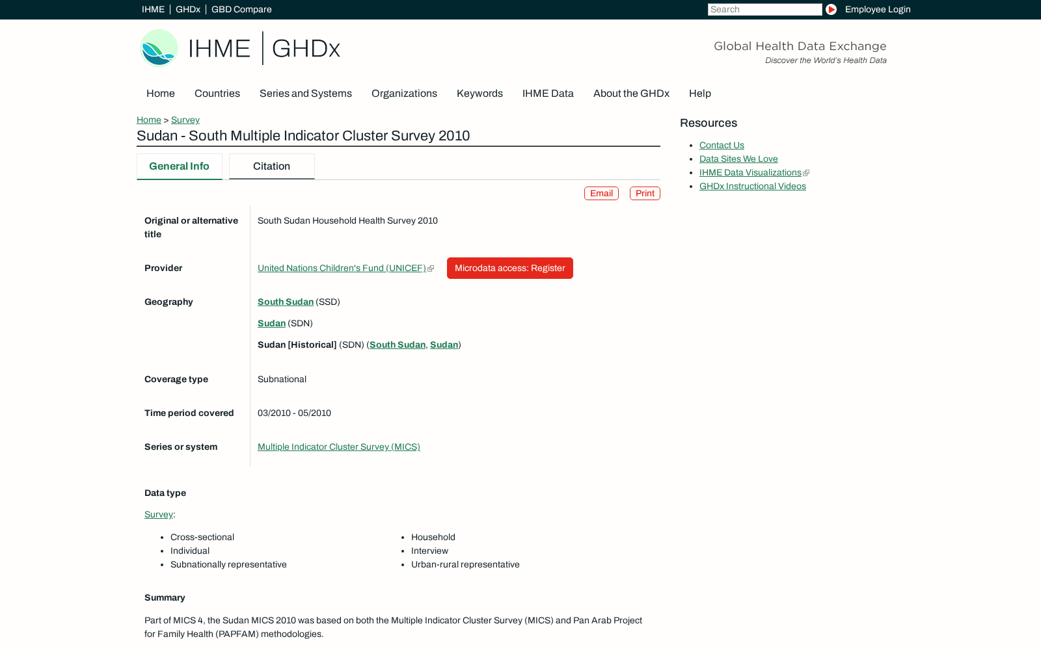Click 'Global Health Data Exchange' tagline

pos(800,46)
